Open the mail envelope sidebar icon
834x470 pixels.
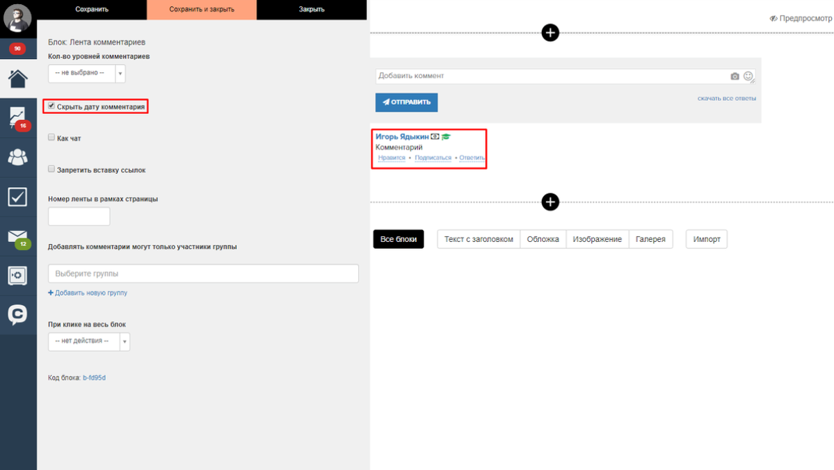[x=19, y=237]
